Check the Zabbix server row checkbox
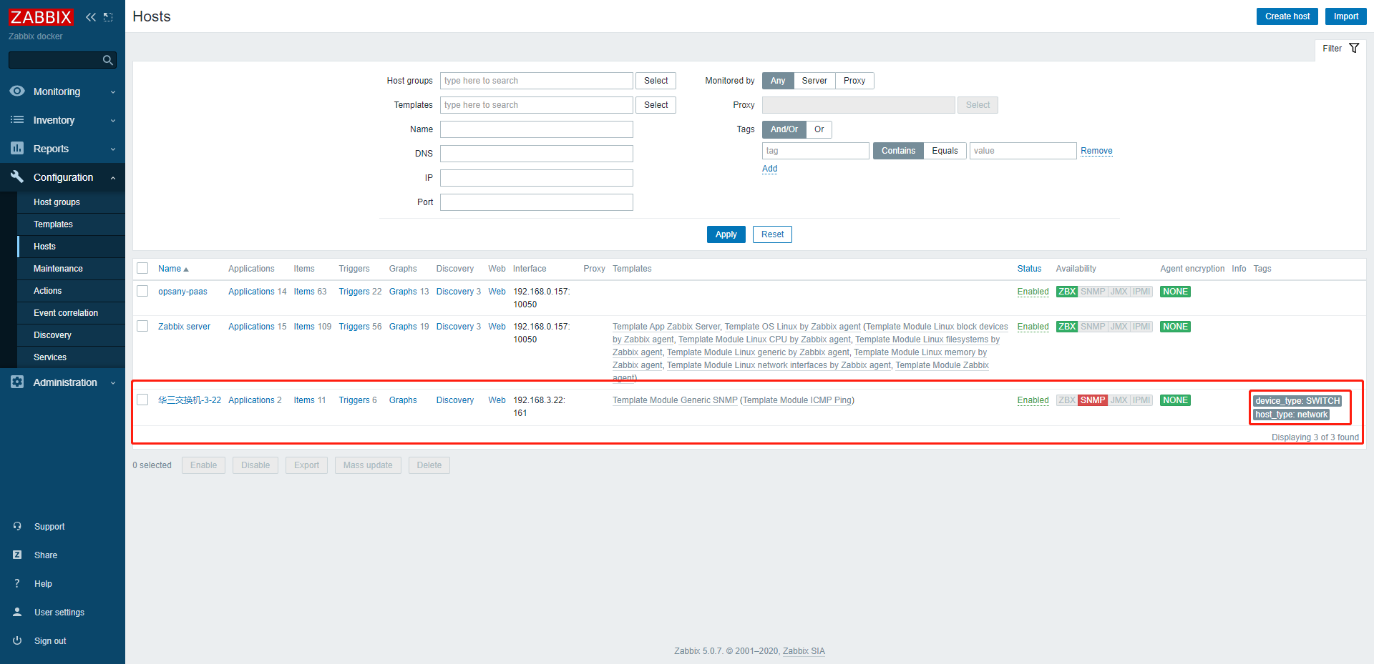Image resolution: width=1374 pixels, height=664 pixels. [142, 326]
